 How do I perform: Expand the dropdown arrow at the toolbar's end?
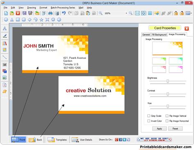tap(191, 13)
